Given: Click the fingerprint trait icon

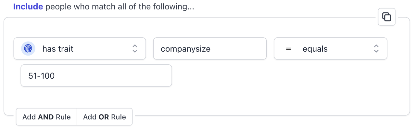Looking at the screenshot, I should 28,49.
